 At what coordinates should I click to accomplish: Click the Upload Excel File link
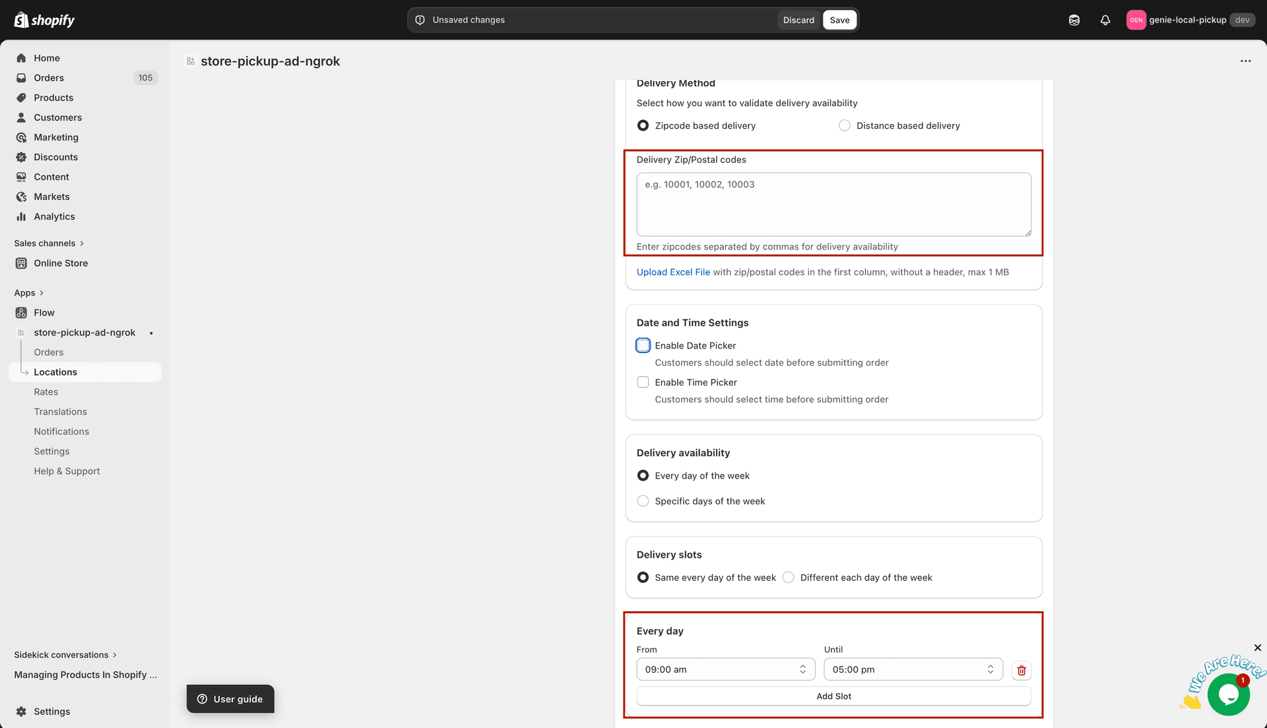[x=673, y=271]
